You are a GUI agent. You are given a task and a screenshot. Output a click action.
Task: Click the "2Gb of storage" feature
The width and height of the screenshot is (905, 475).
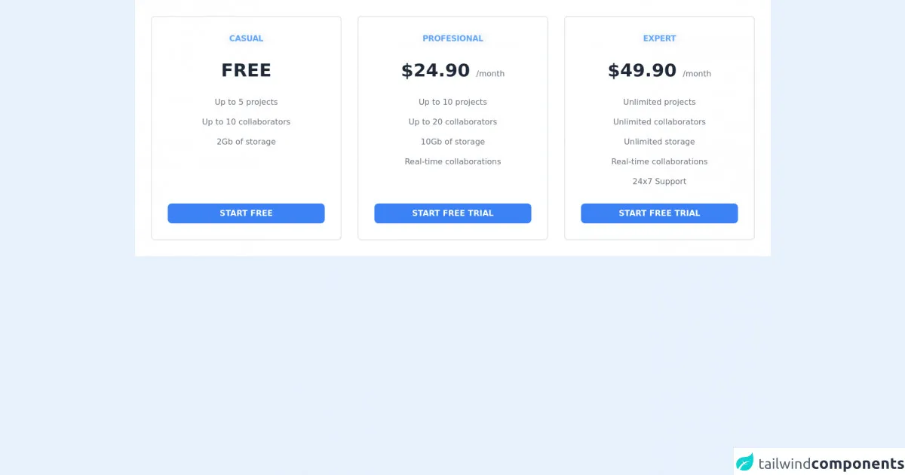(x=246, y=142)
